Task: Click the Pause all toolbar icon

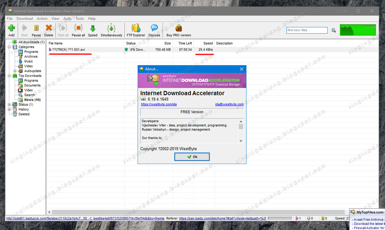Action: (x=78, y=28)
